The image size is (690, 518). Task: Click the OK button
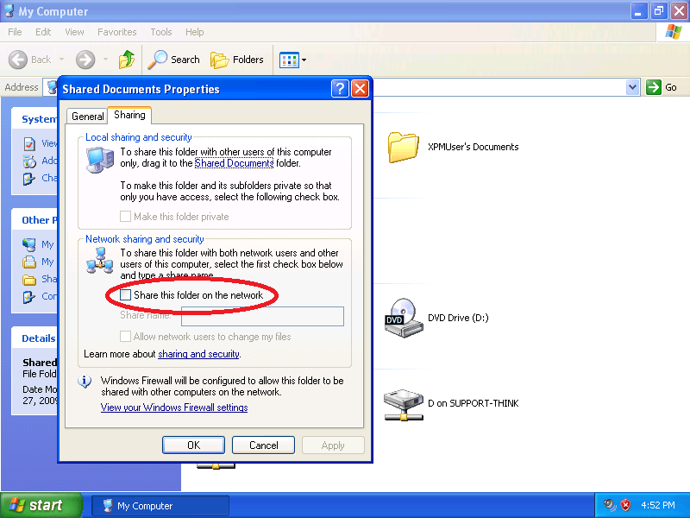point(193,445)
